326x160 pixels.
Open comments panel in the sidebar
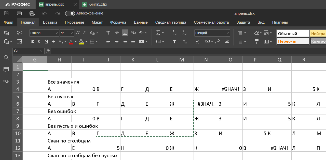6,69
